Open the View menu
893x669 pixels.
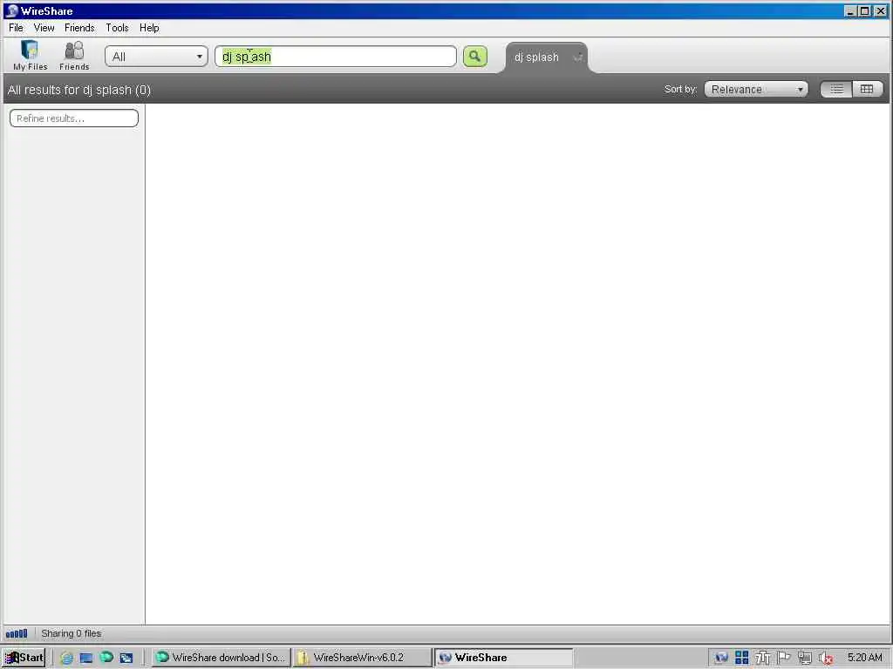[44, 28]
